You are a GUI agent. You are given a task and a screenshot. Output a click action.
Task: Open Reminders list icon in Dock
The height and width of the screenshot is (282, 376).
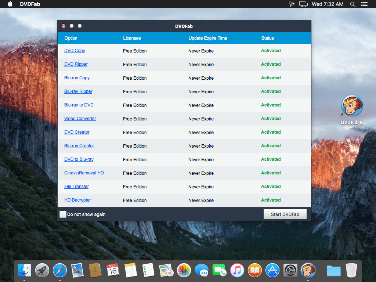[148, 270]
